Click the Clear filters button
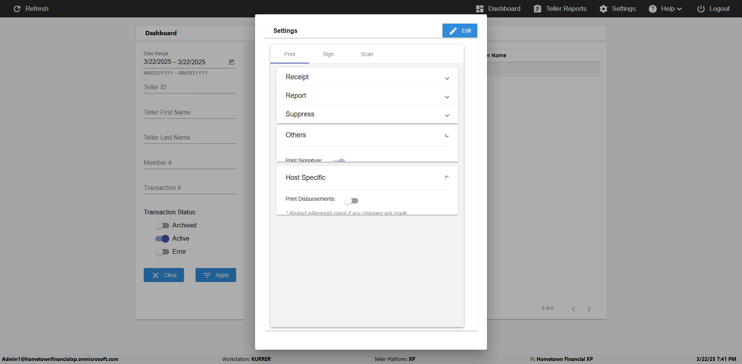 [x=164, y=275]
